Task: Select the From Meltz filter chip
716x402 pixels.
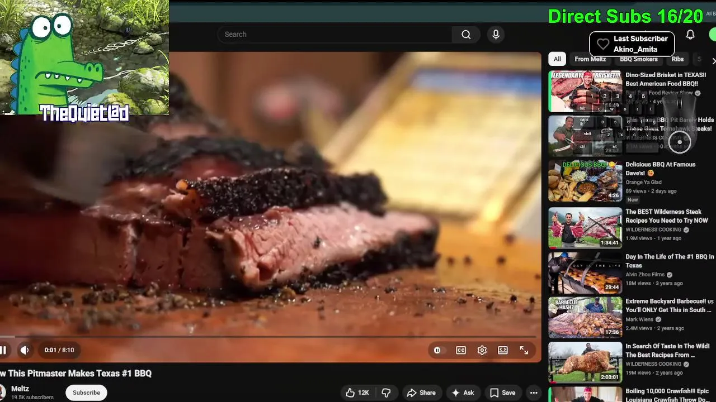Action: (x=590, y=59)
